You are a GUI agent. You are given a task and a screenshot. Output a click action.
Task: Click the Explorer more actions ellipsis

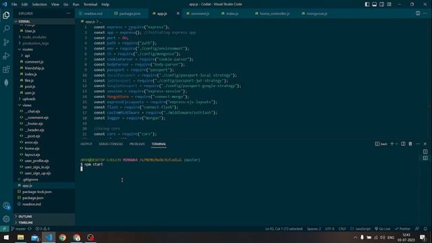coord(68,13)
